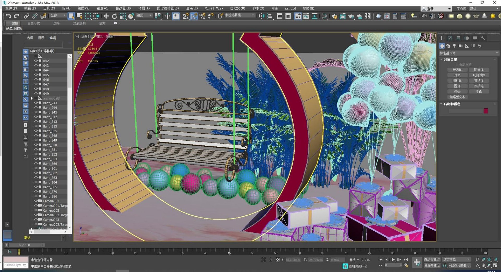Toggle the Angle Snap icon
Image resolution: width=501 pixels, height=272 pixels.
pyautogui.click(x=194, y=16)
